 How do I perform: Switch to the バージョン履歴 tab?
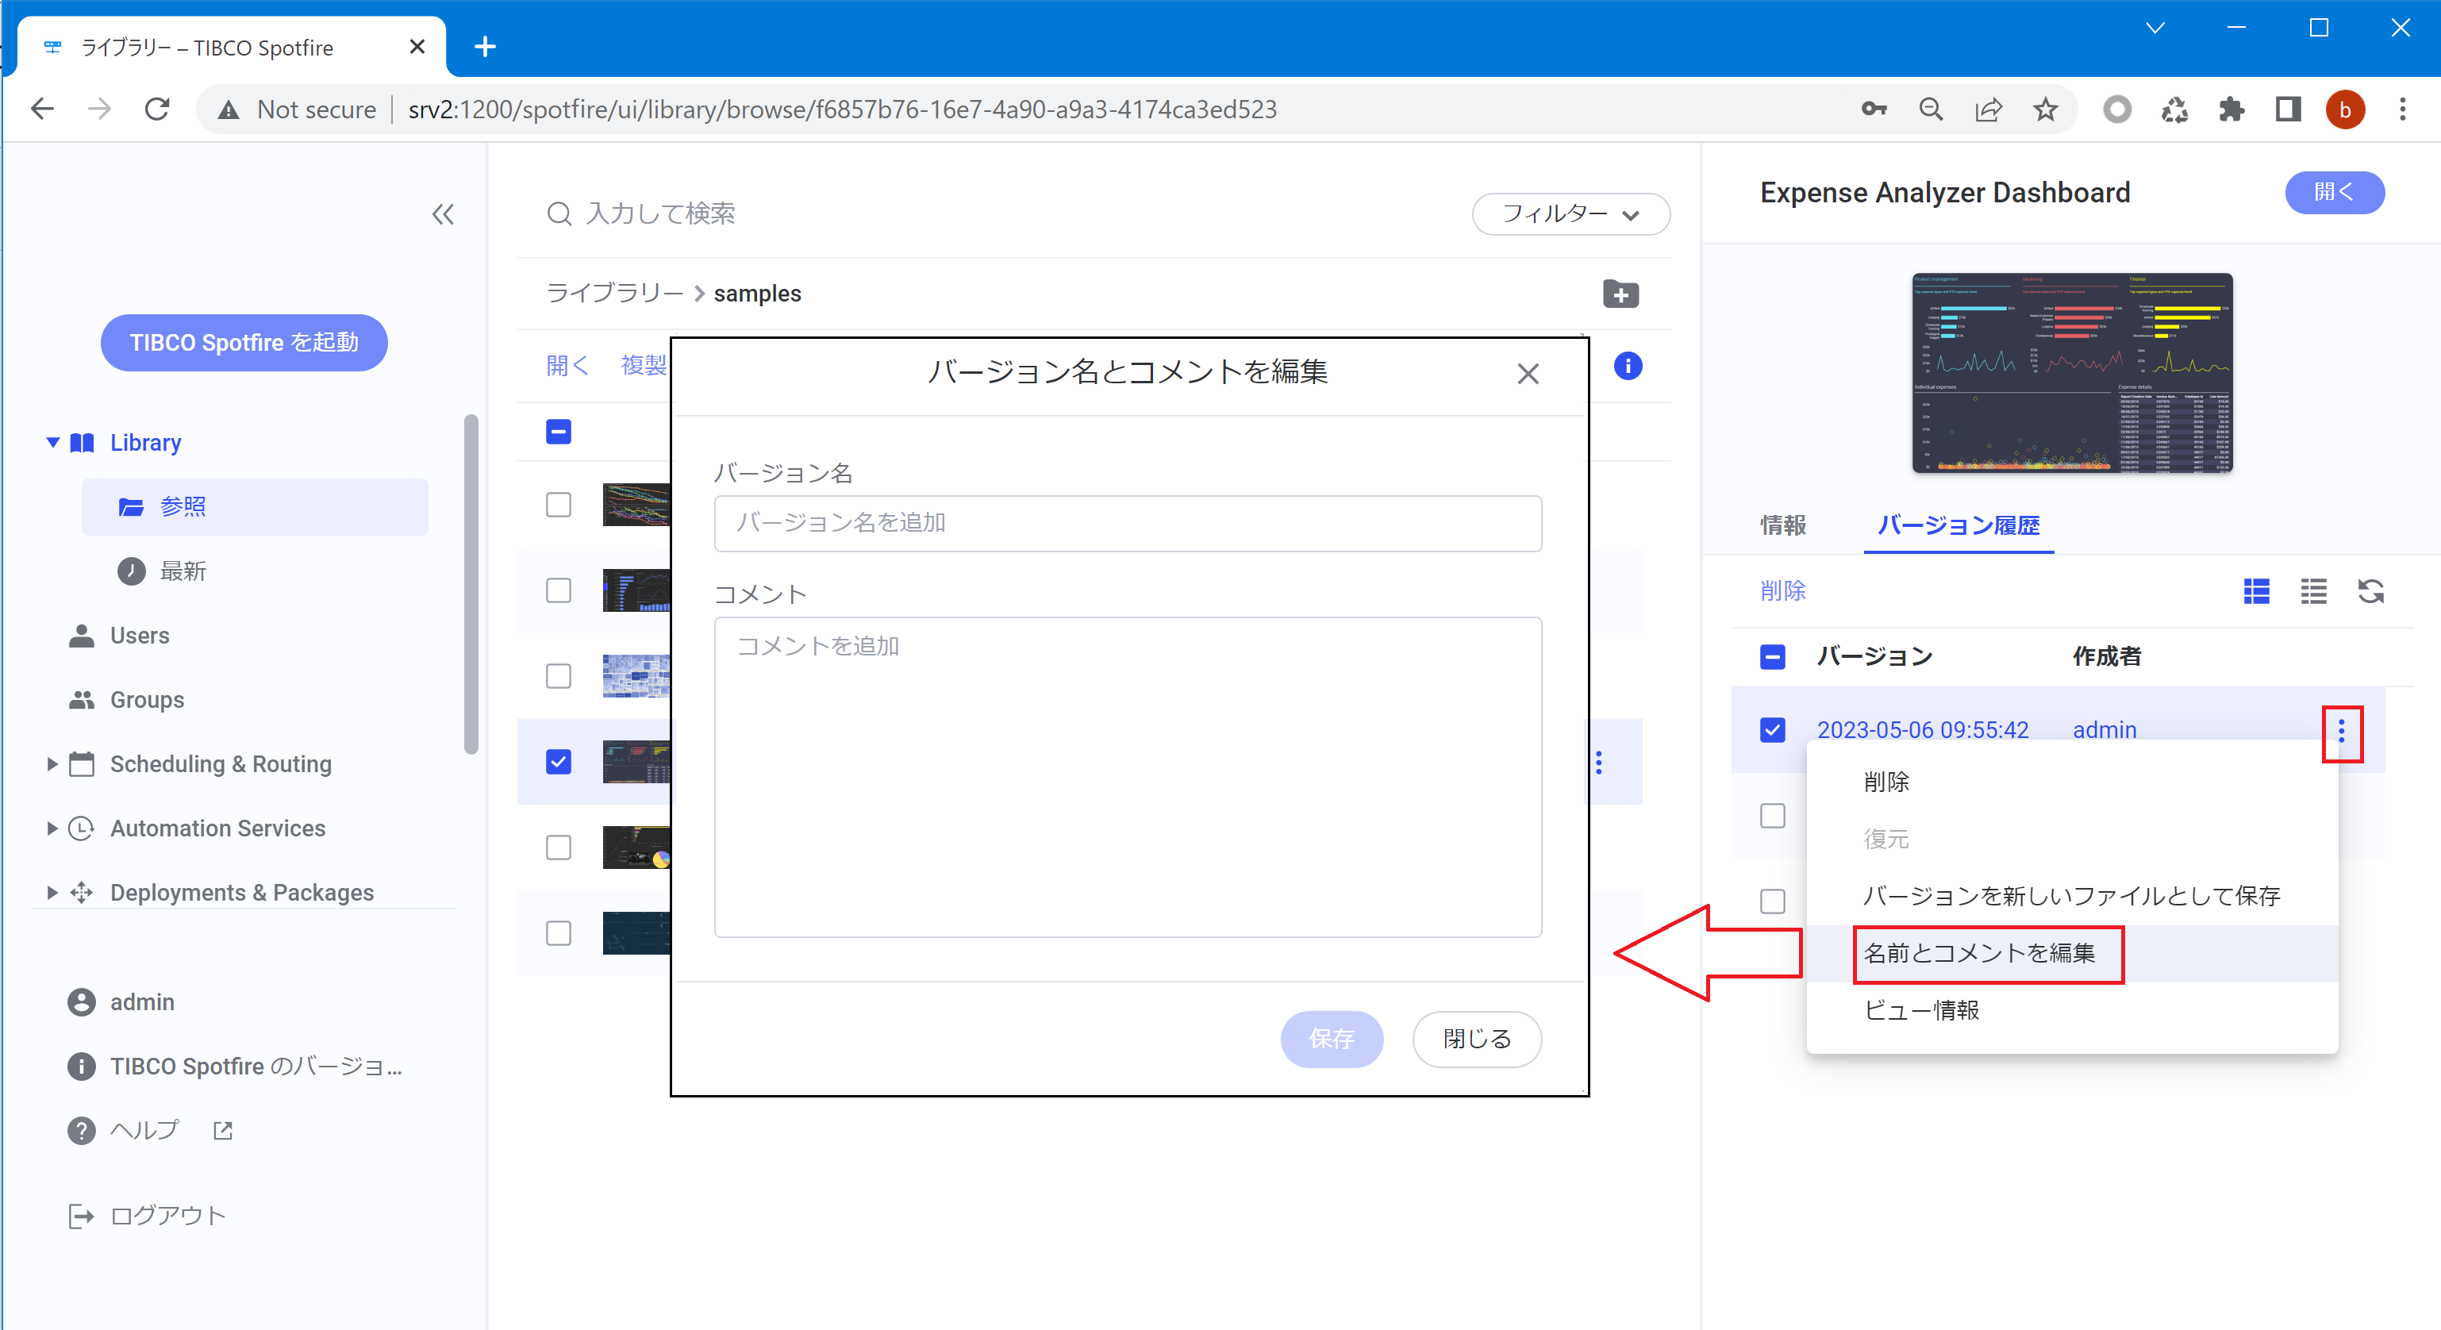(1958, 525)
